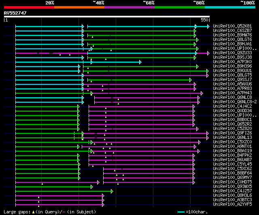This screenshot has width=259, height=215.
Task: Click the purple arrowhead ending the Q8H3L6 alignment
Action: coord(103,196)
